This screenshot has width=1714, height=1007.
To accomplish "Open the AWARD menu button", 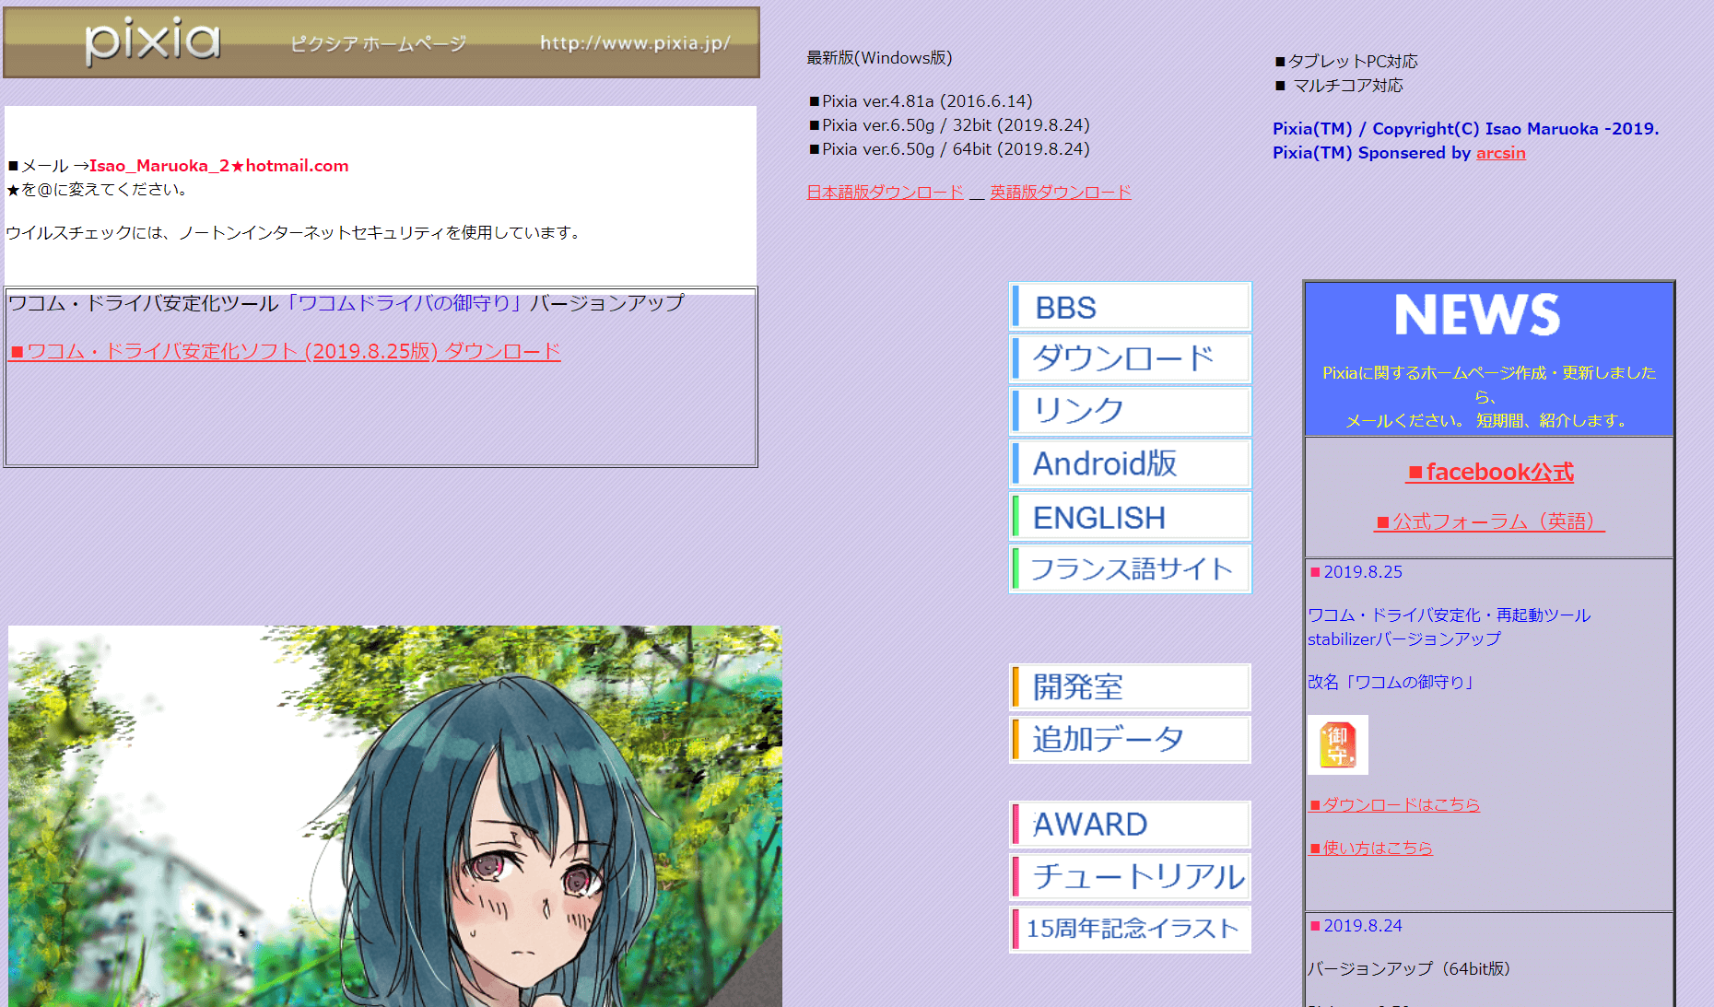I will 1131,825.
